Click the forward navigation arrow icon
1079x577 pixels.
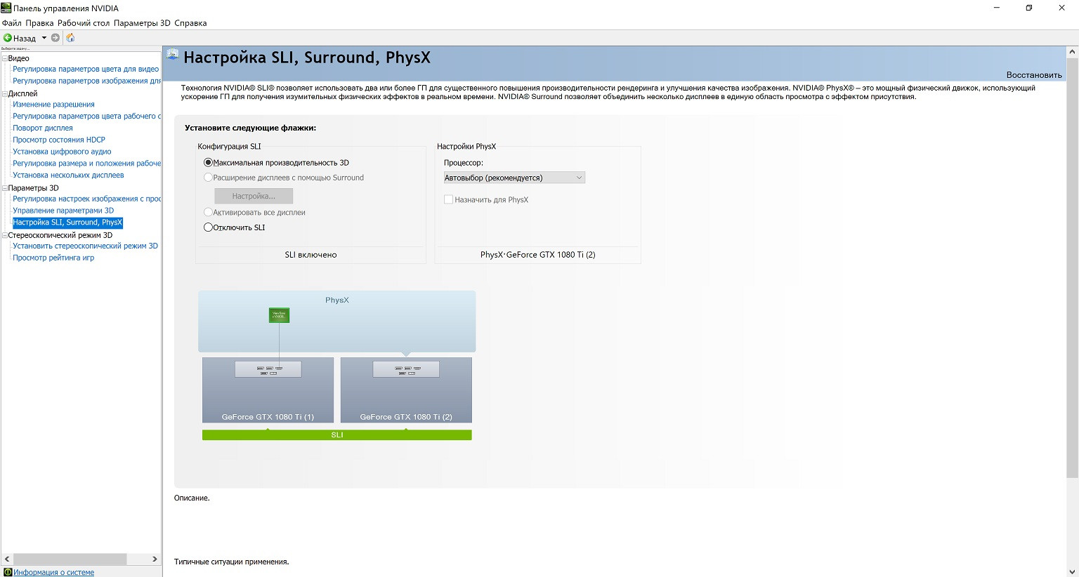(55, 38)
